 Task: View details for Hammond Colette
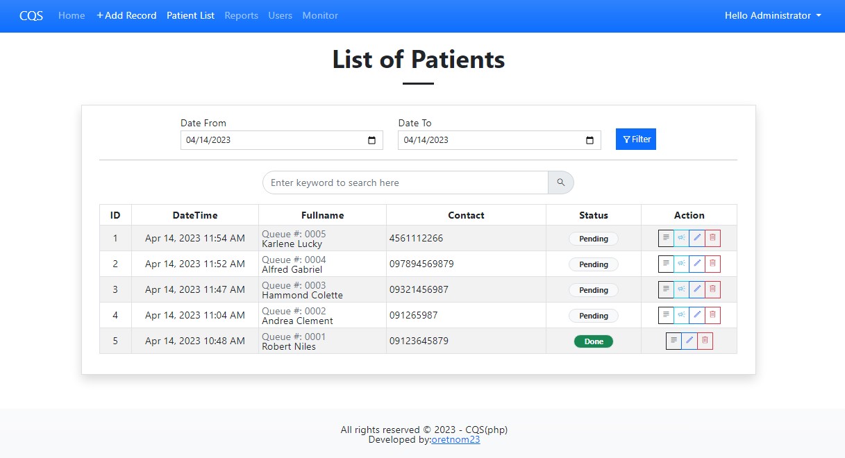click(666, 289)
